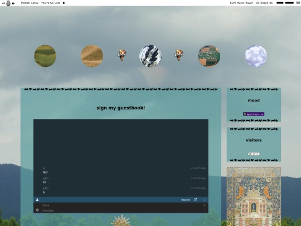
Task: Click the 'sign my guestbook!' heading
Action: tap(121, 108)
